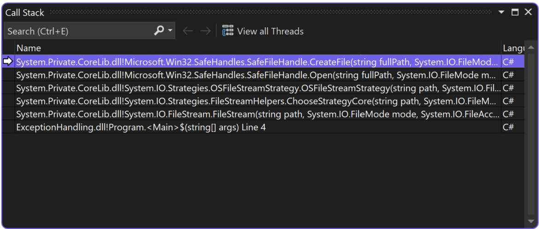Viewport: 539px width, 229px height.
Task: Open the Window Position dropdown in title bar
Action: [x=502, y=12]
